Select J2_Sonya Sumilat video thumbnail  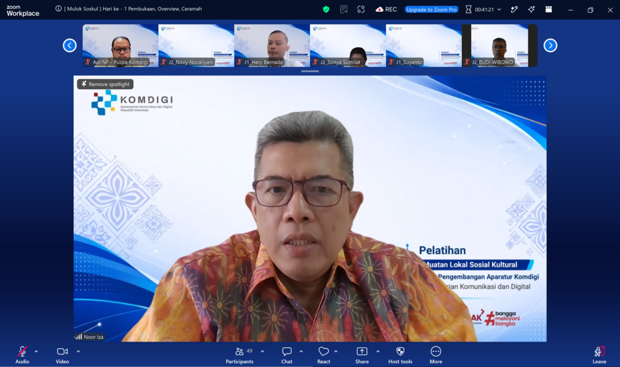pos(348,45)
